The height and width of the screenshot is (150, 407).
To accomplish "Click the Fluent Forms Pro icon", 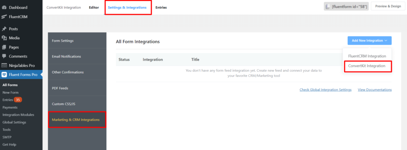I will pos(4,75).
